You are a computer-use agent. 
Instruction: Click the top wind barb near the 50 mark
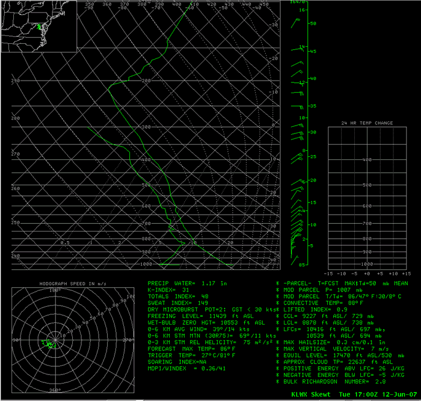(x=295, y=23)
